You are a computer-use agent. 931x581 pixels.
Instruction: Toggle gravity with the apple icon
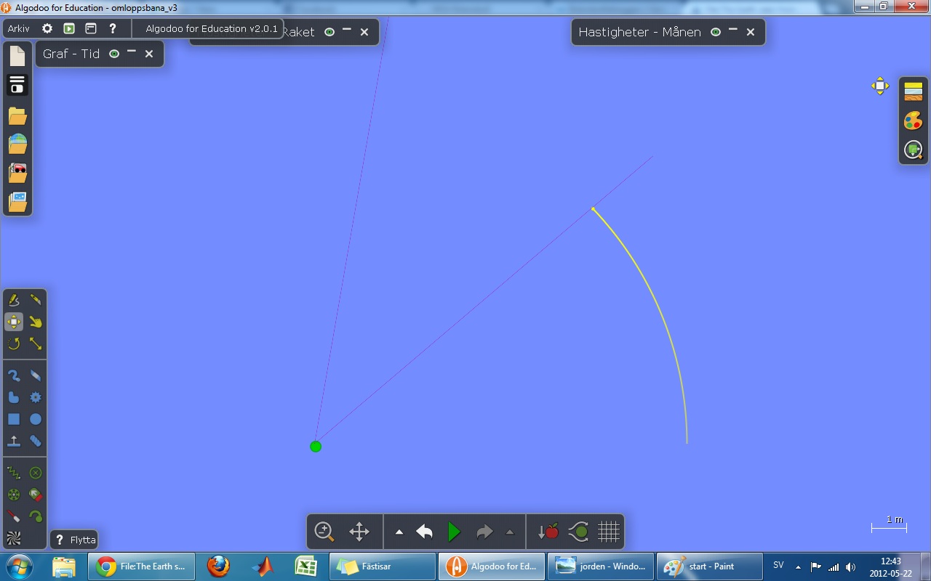pyautogui.click(x=548, y=532)
